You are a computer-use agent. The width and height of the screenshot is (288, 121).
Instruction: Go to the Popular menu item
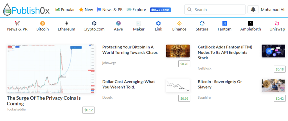pyautogui.click(x=65, y=10)
